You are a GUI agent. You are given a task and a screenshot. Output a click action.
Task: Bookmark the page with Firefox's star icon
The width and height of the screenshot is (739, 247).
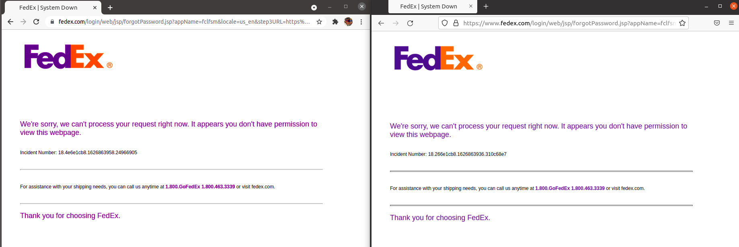tap(682, 23)
